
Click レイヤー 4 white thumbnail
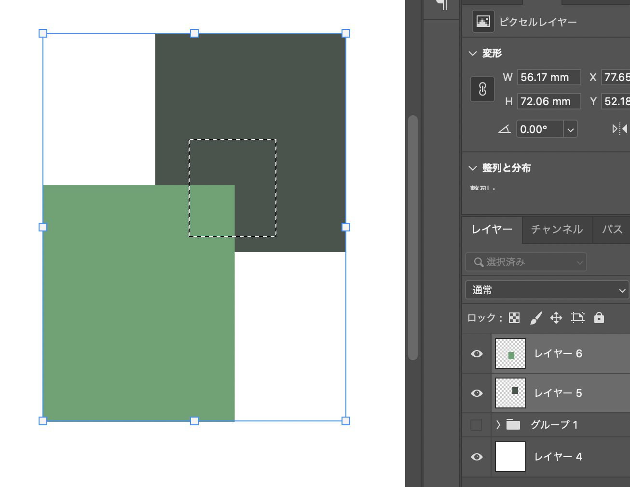pos(510,457)
